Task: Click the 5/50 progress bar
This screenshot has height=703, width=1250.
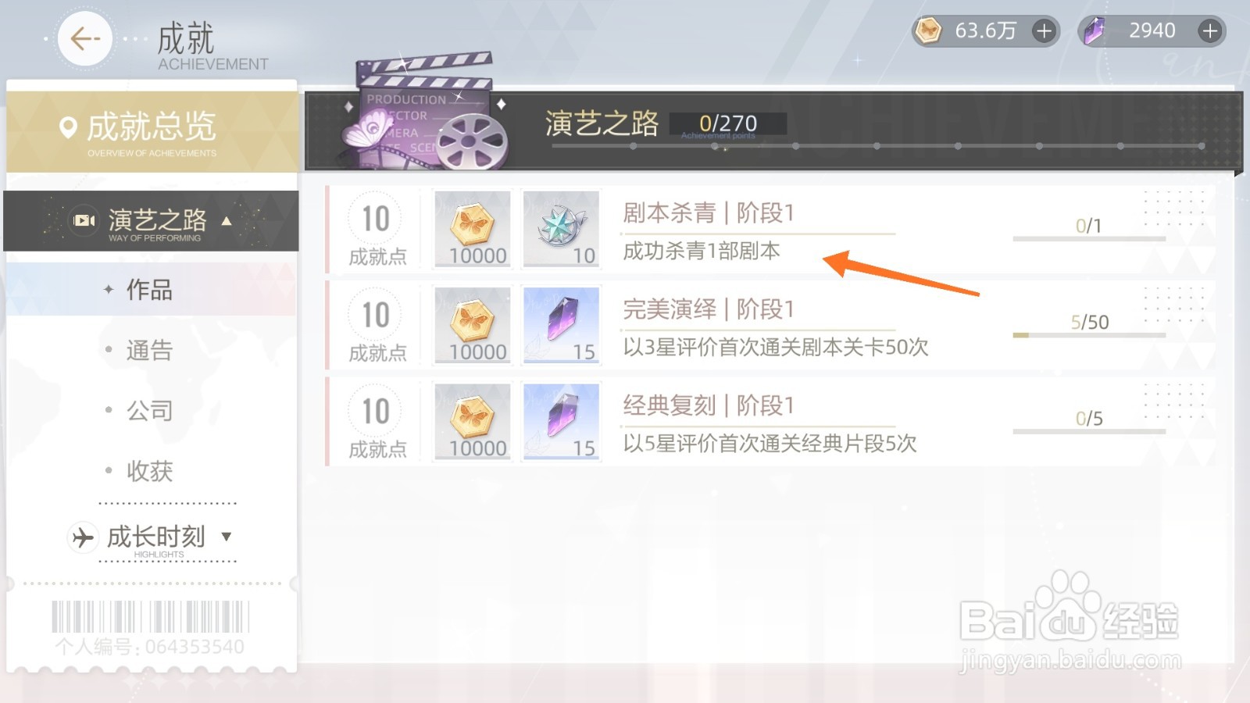Action: [1089, 335]
